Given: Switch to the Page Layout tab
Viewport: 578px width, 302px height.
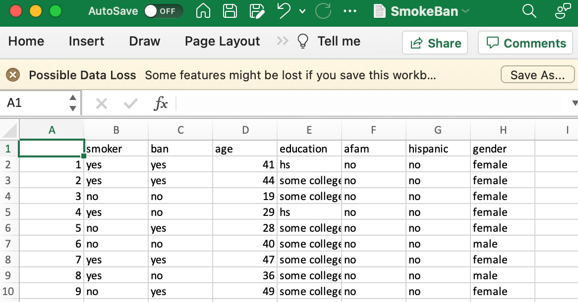Looking at the screenshot, I should pos(222,42).
